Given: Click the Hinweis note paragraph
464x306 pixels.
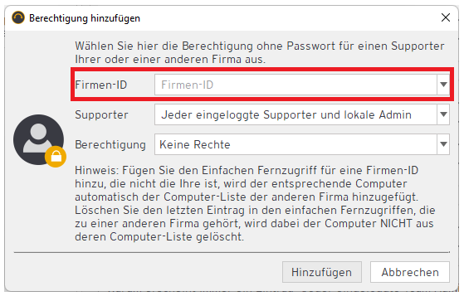Looking at the screenshot, I should [255, 203].
